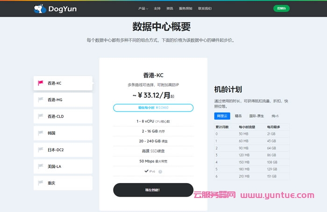Click the flag icon beside 韩国
Screen dimensions: 327x212
[41, 133]
